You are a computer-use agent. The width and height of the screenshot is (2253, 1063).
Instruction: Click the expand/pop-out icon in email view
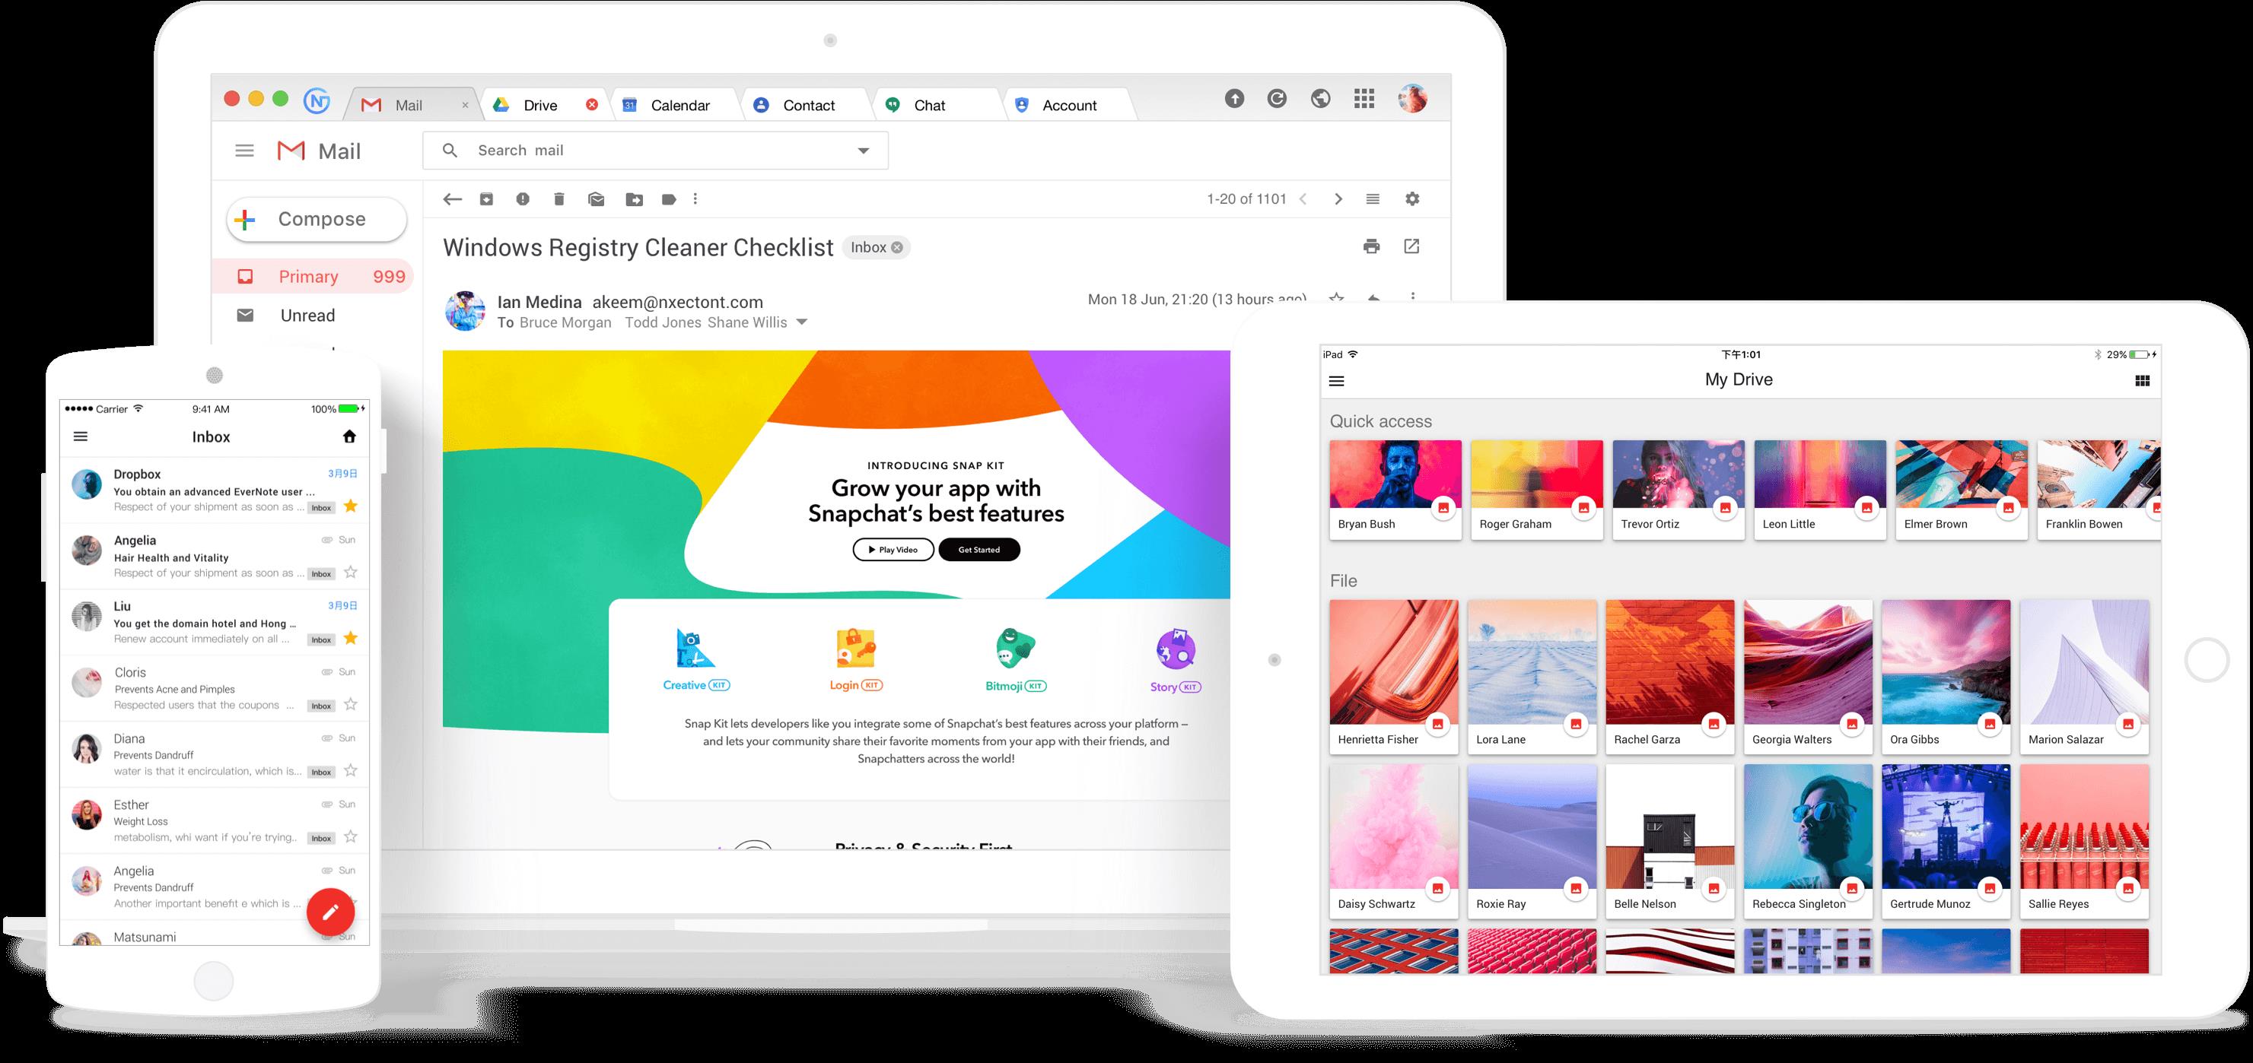pos(1412,247)
